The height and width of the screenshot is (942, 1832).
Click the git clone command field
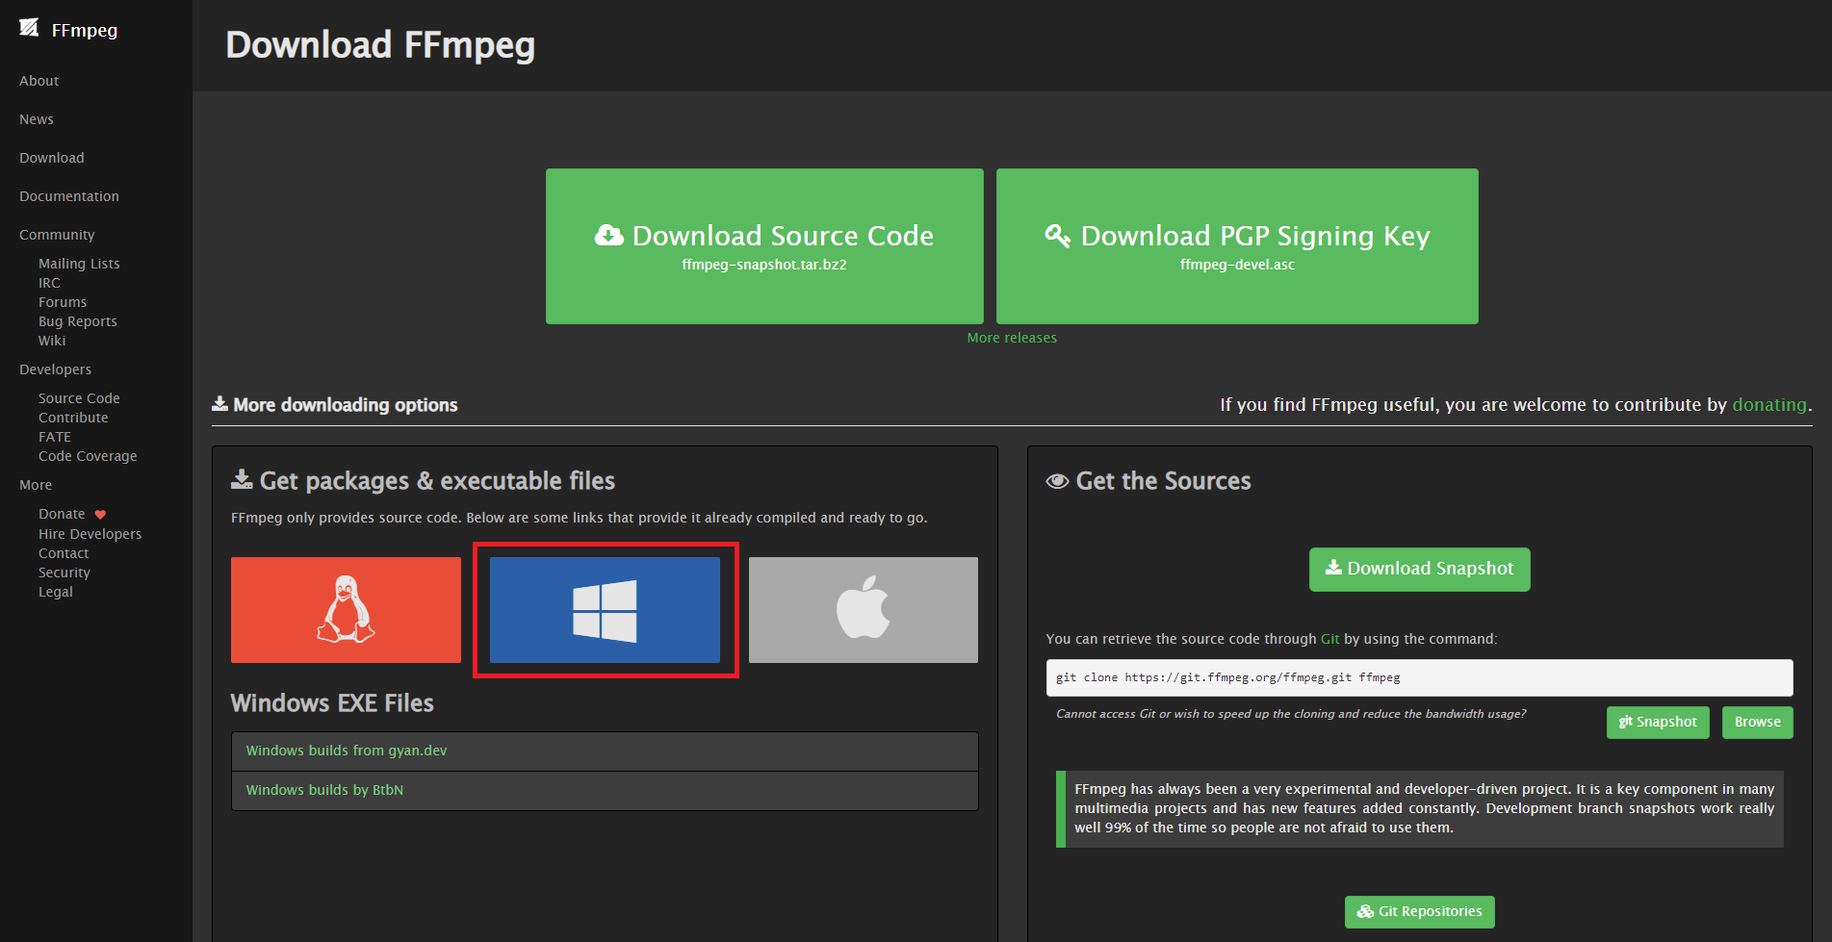(x=1419, y=677)
